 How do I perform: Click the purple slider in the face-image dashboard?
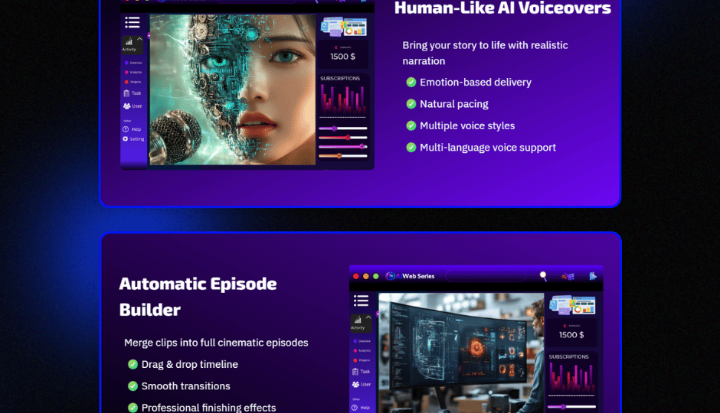coord(343,128)
